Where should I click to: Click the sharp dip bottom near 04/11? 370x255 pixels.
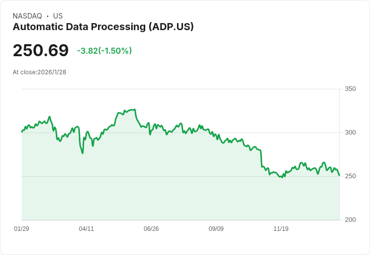click(x=82, y=153)
